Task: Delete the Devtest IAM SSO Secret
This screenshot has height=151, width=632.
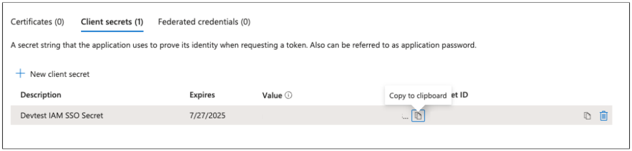Action: [x=603, y=116]
